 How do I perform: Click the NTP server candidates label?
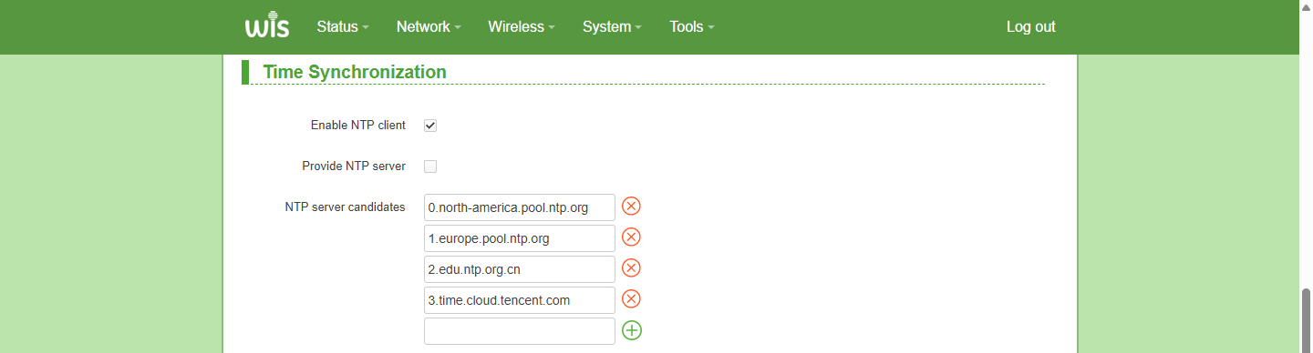click(345, 207)
